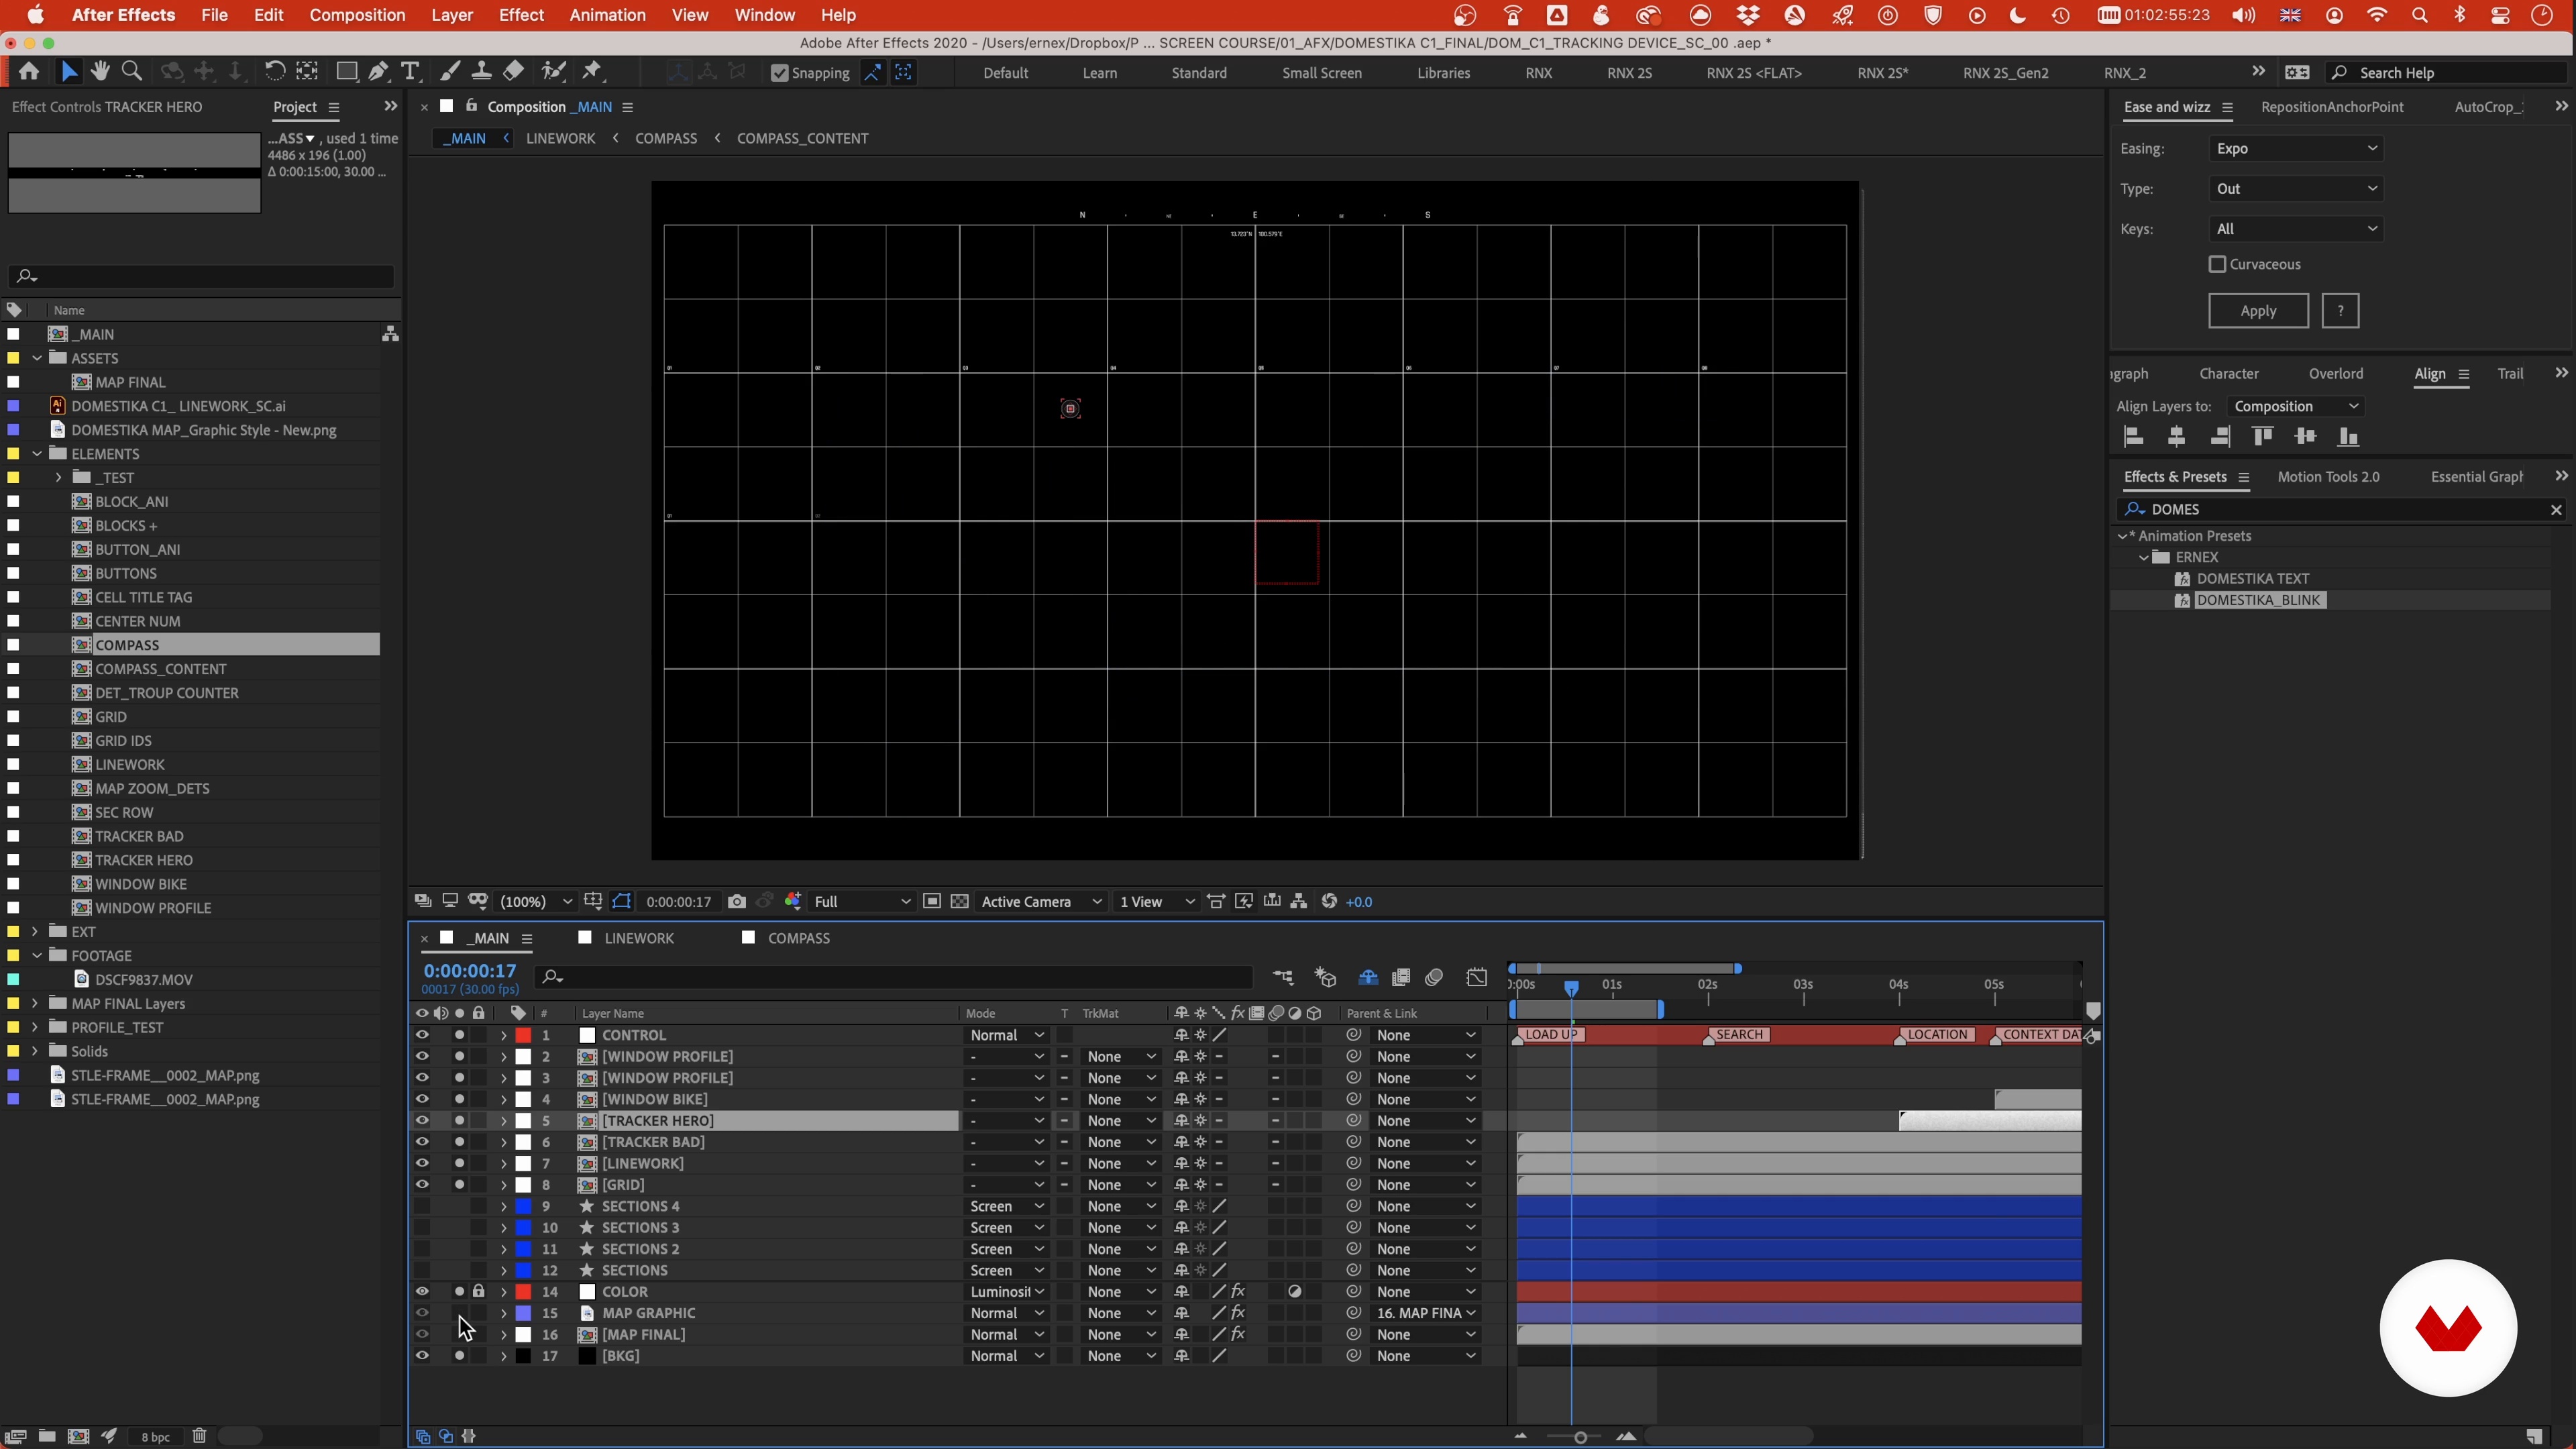2576x1449 pixels.
Task: Create new folder in Project panel
Action: (x=47, y=1436)
